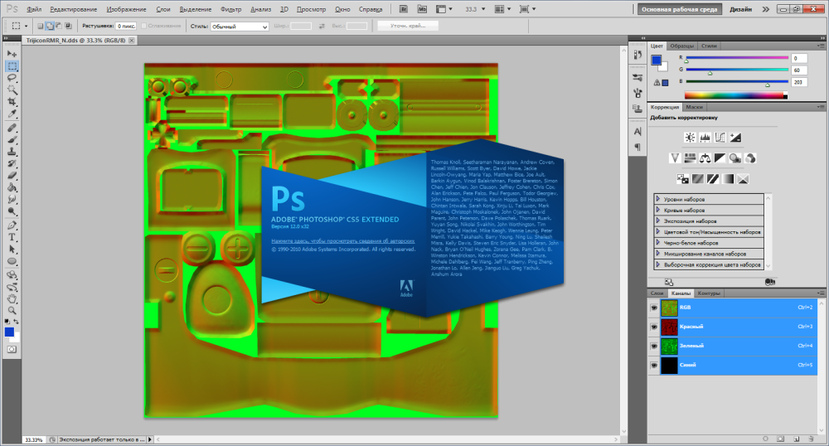Click the G channel color slider
Screen dimensions: 829x446
click(x=737, y=70)
